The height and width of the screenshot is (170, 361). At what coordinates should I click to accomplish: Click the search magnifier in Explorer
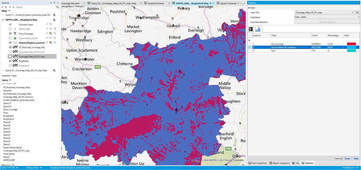tap(57, 7)
